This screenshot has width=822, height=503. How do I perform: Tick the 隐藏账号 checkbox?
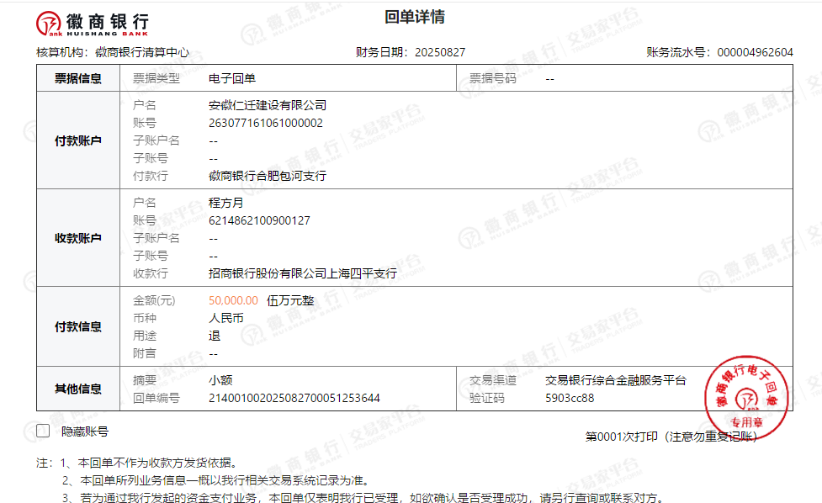tap(43, 432)
